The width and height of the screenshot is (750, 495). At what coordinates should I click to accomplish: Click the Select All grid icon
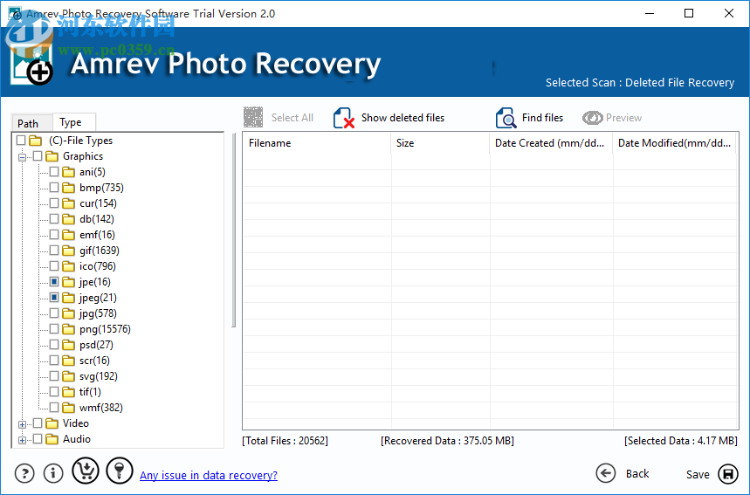pos(253,117)
